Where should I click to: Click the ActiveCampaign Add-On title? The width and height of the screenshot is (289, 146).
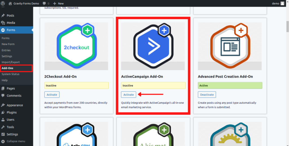coord(142,77)
